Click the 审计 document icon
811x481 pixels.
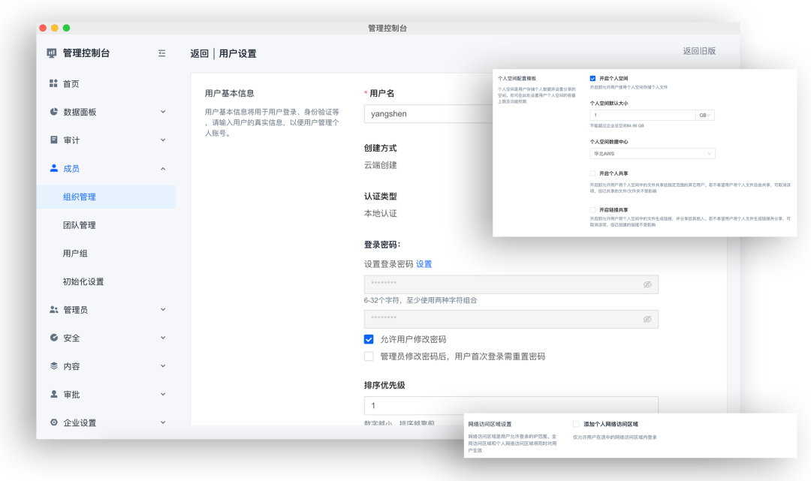point(54,140)
